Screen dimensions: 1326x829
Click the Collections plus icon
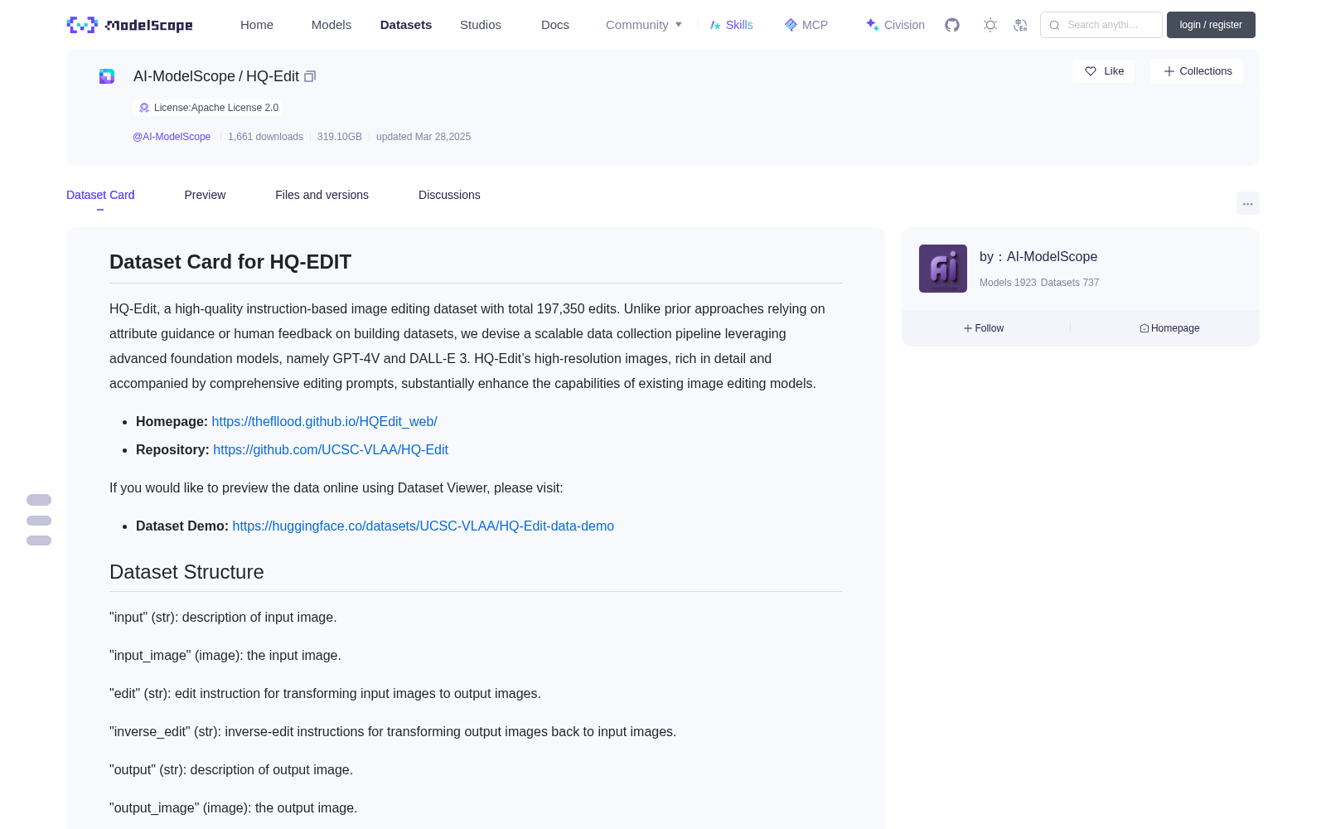(x=1169, y=71)
